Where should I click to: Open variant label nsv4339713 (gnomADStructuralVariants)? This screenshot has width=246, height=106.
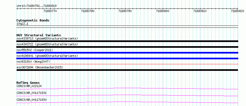47,38
